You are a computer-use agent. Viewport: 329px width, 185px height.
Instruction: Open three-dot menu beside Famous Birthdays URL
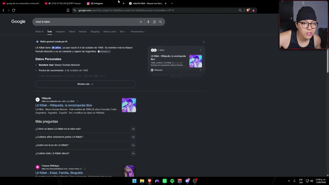pyautogui.click(x=85, y=169)
